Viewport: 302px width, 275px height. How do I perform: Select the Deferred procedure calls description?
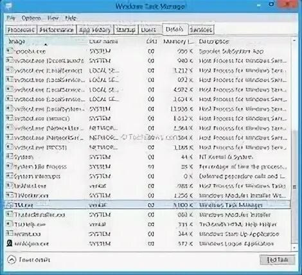[242, 176]
